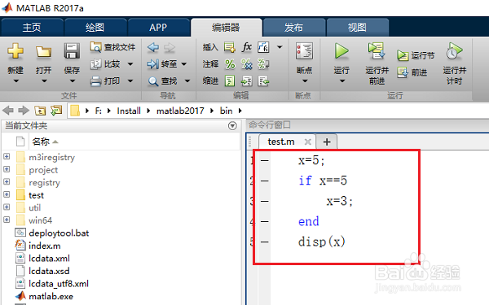
Task: Click 打印 print button
Action: click(x=105, y=81)
